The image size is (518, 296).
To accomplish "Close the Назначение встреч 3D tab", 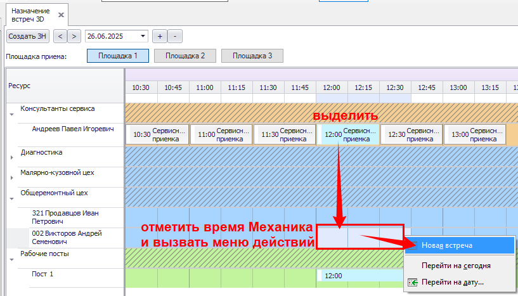I will pos(61,14).
